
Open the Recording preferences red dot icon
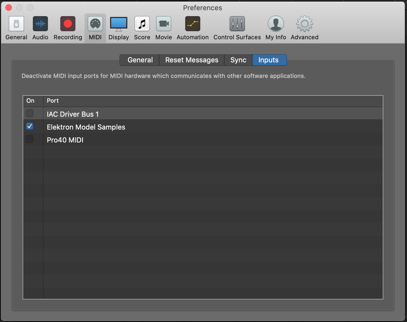click(68, 24)
